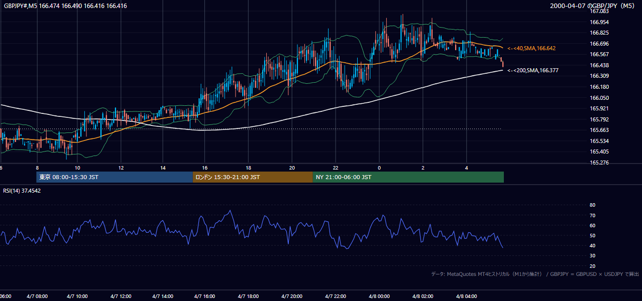Viewport: 642px width, 301px height.
Task: Click the 4/8 00:00 time axis label
Action: pos(379,296)
